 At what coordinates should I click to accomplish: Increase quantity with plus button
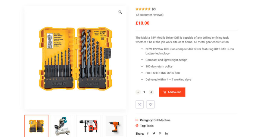tap(151, 92)
